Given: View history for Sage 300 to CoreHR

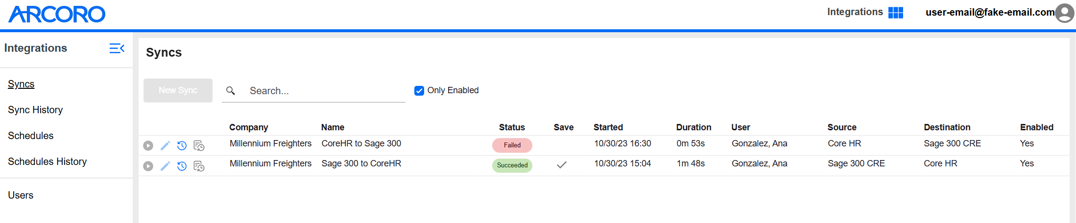Looking at the screenshot, I should (x=182, y=166).
